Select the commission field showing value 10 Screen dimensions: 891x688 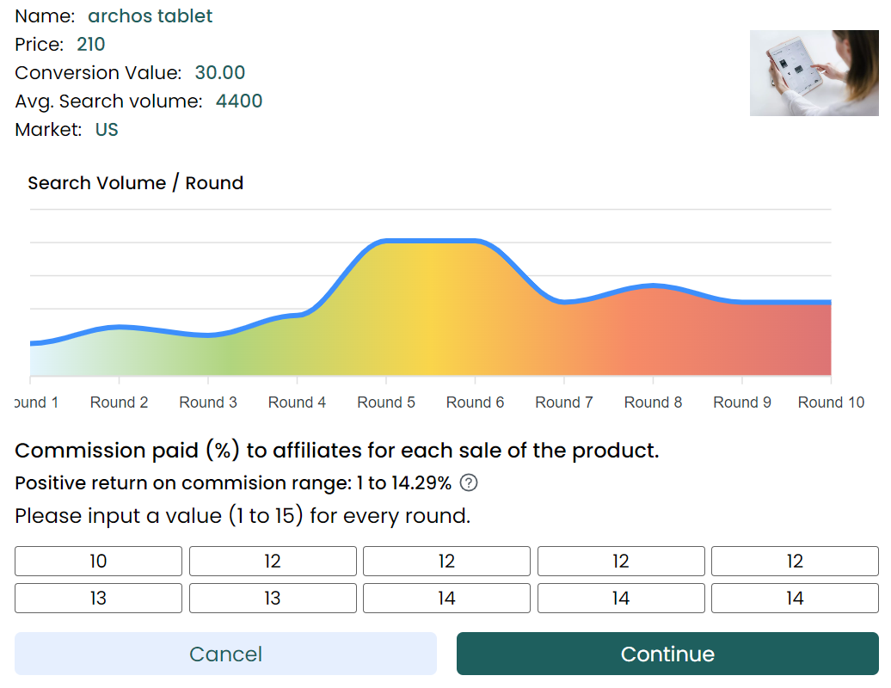coord(99,562)
